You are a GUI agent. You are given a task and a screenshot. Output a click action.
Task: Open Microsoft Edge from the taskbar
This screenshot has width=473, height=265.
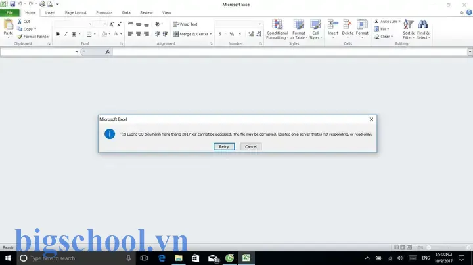pos(162,258)
